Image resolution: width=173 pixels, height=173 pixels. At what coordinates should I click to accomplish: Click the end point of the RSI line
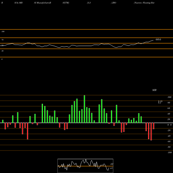pos(153,40)
